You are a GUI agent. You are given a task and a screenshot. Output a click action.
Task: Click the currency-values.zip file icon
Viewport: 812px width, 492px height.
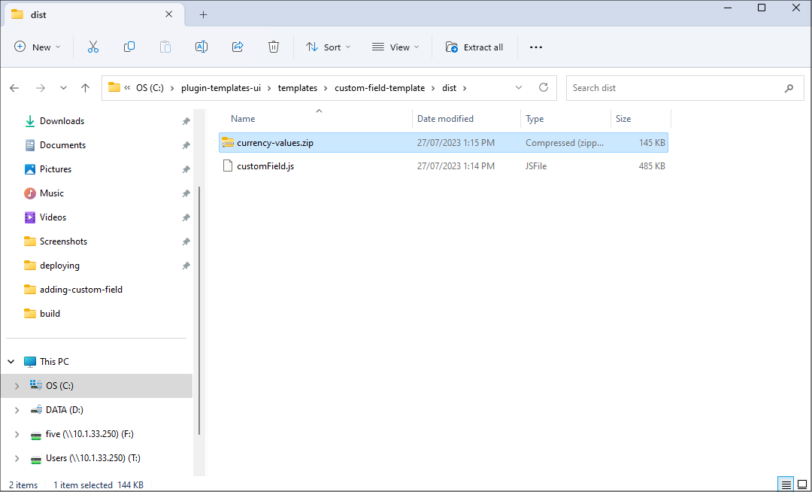point(228,142)
